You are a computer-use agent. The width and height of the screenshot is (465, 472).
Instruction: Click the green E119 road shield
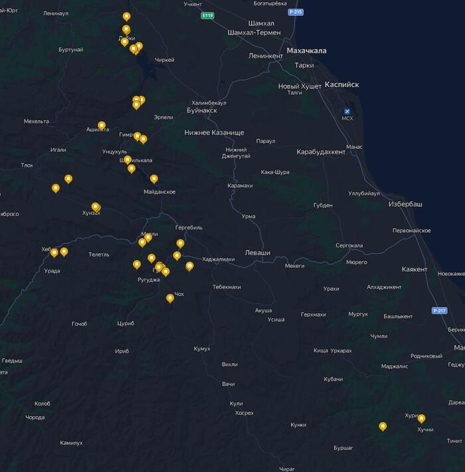click(x=207, y=15)
